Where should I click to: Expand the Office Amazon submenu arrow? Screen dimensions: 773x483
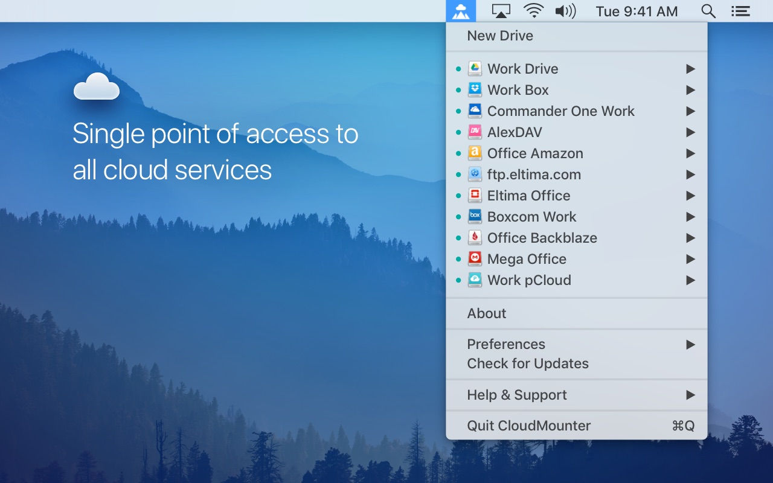[691, 153]
